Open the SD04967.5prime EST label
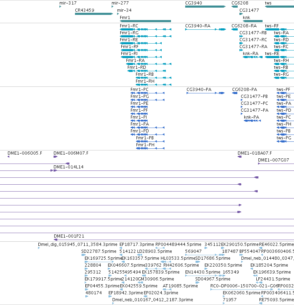The width and height of the screenshot is (294, 305). pyautogui.click(x=213, y=279)
